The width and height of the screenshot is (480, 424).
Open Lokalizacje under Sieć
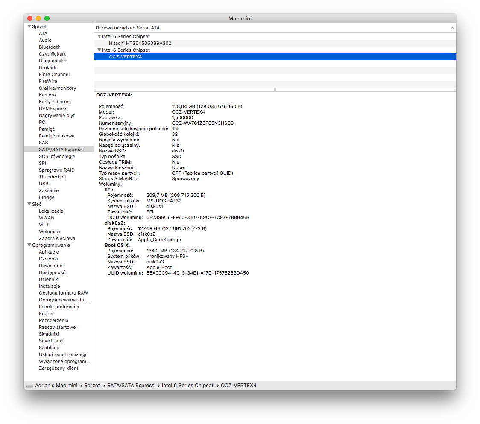(51, 211)
